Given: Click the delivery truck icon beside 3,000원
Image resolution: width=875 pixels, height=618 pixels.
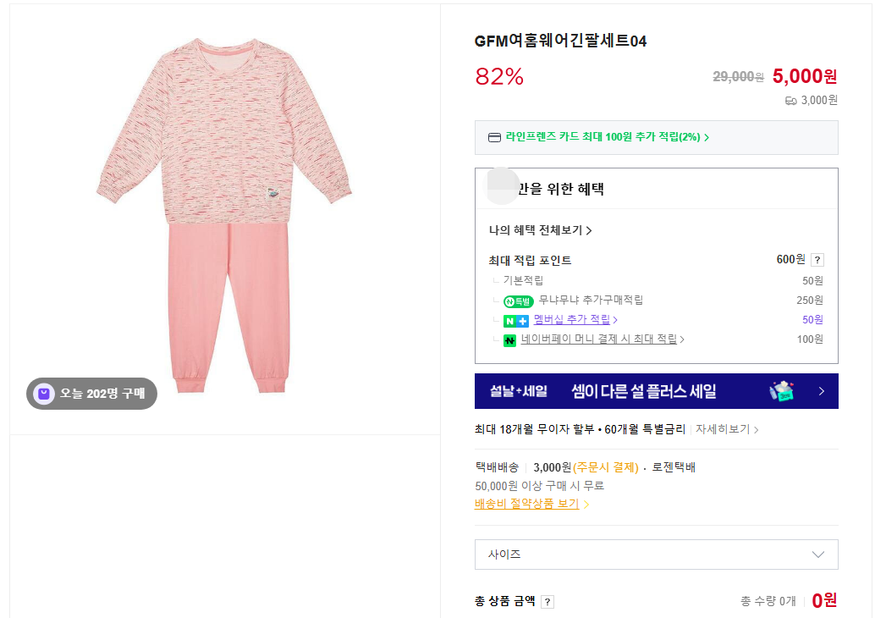Looking at the screenshot, I should point(790,101).
